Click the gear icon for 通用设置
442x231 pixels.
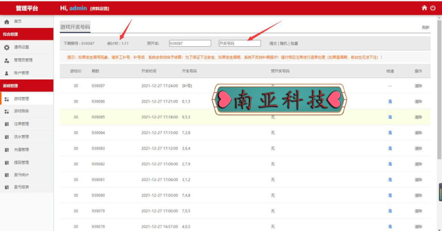[x=7, y=47]
